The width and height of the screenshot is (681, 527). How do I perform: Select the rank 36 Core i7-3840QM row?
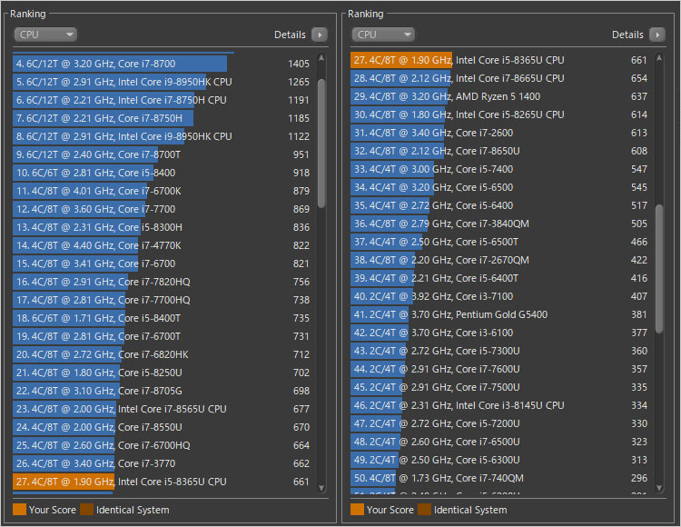(499, 224)
